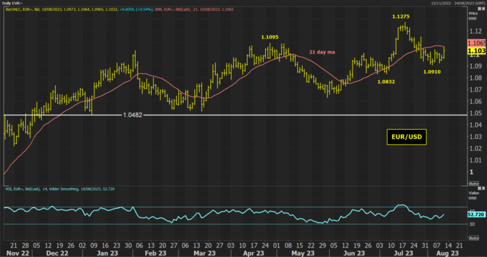This screenshot has width=487, height=257.
Task: Click Jul 23 on the time axis
Action: coord(403,253)
